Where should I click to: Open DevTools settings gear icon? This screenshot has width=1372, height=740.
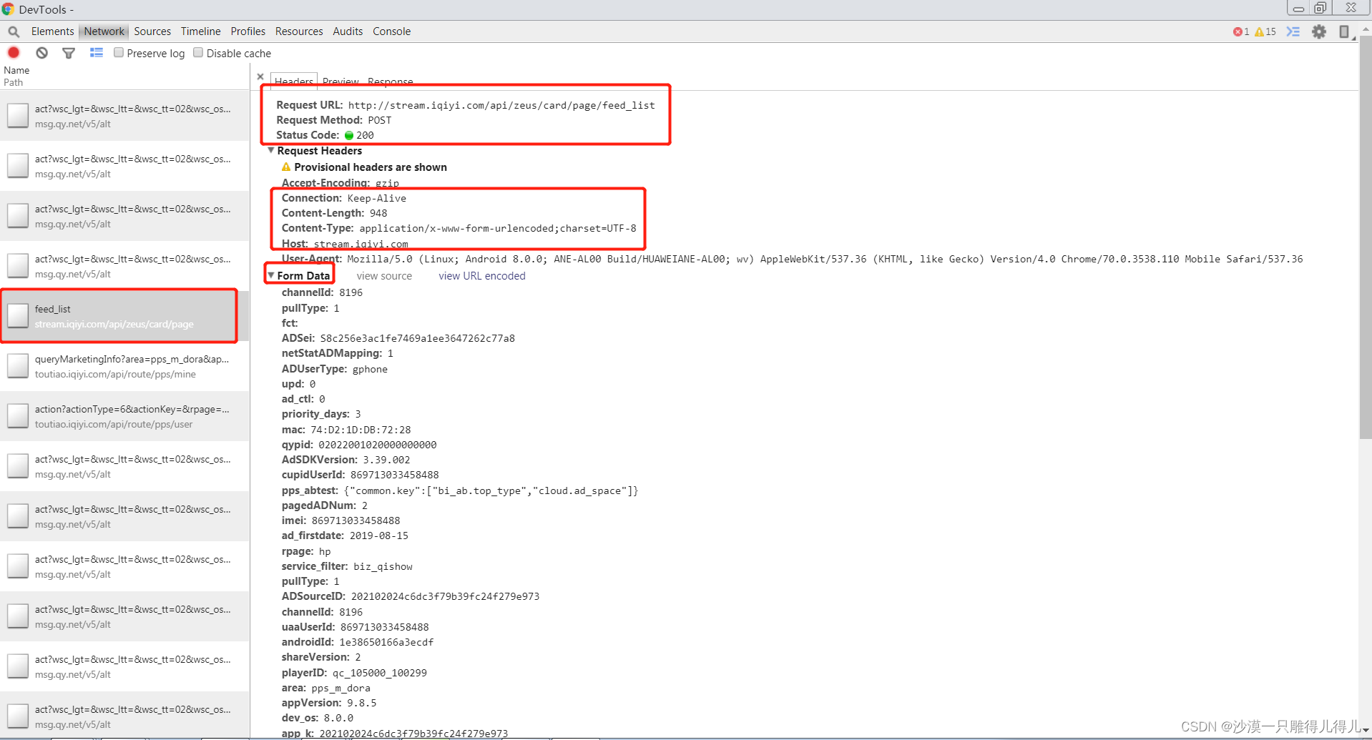1319,31
